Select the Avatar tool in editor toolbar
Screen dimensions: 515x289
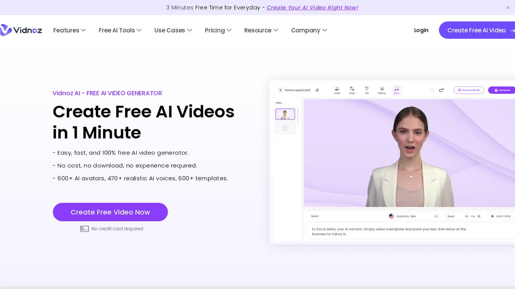[x=337, y=90]
